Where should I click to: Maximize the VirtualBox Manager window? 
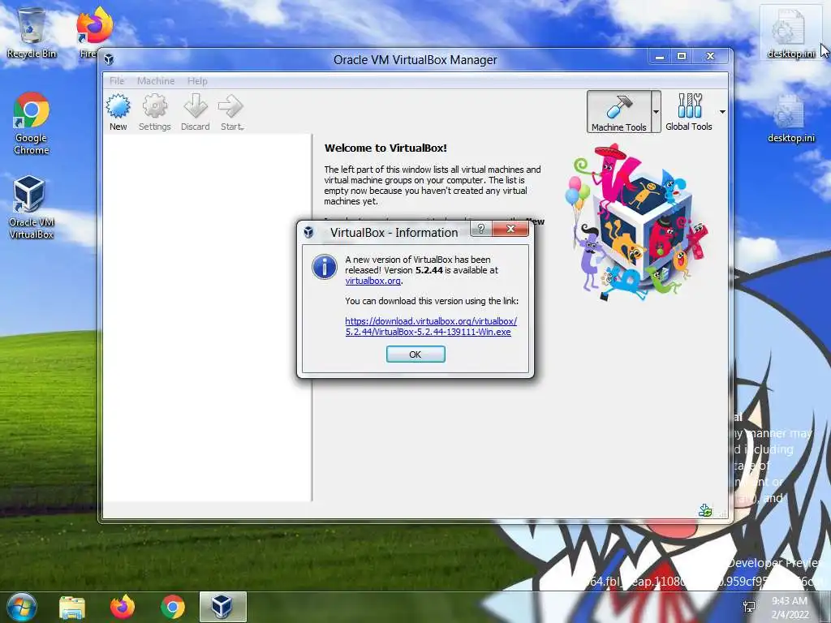[x=682, y=56]
